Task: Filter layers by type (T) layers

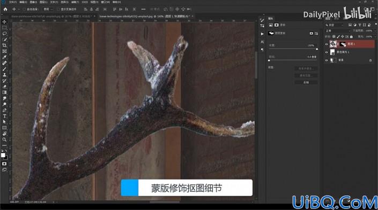Action: 360,25
